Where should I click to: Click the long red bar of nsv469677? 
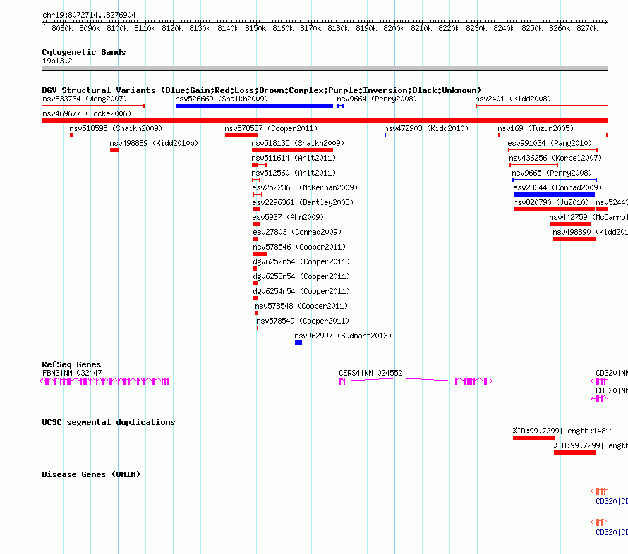(x=325, y=121)
